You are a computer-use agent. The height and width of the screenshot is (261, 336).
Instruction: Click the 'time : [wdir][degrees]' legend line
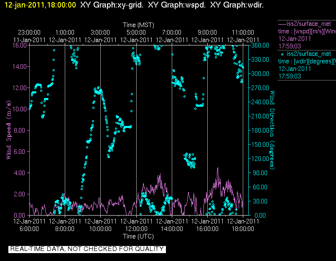307,62
